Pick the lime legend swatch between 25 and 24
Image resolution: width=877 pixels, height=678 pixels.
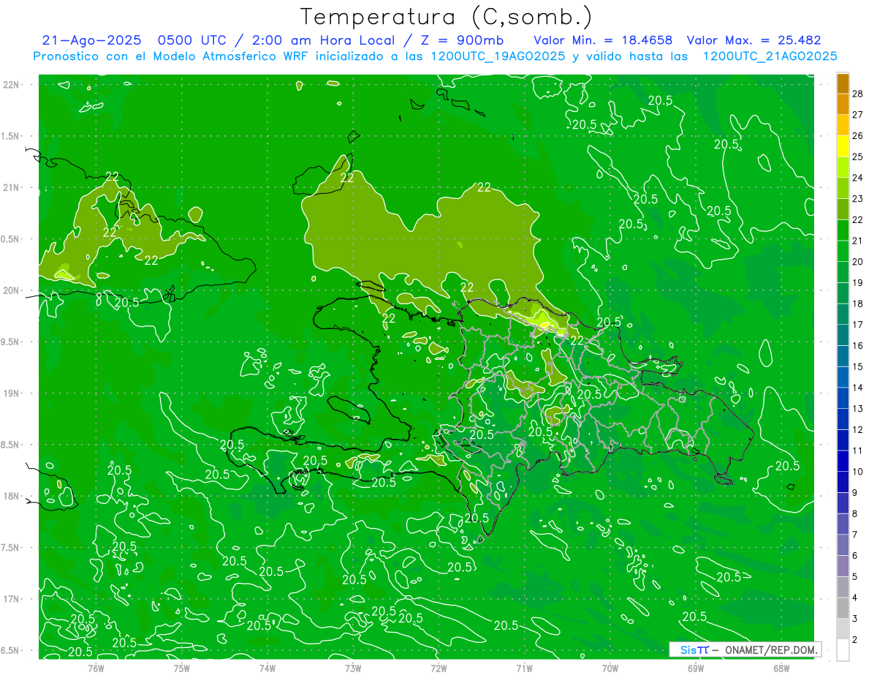click(x=843, y=167)
